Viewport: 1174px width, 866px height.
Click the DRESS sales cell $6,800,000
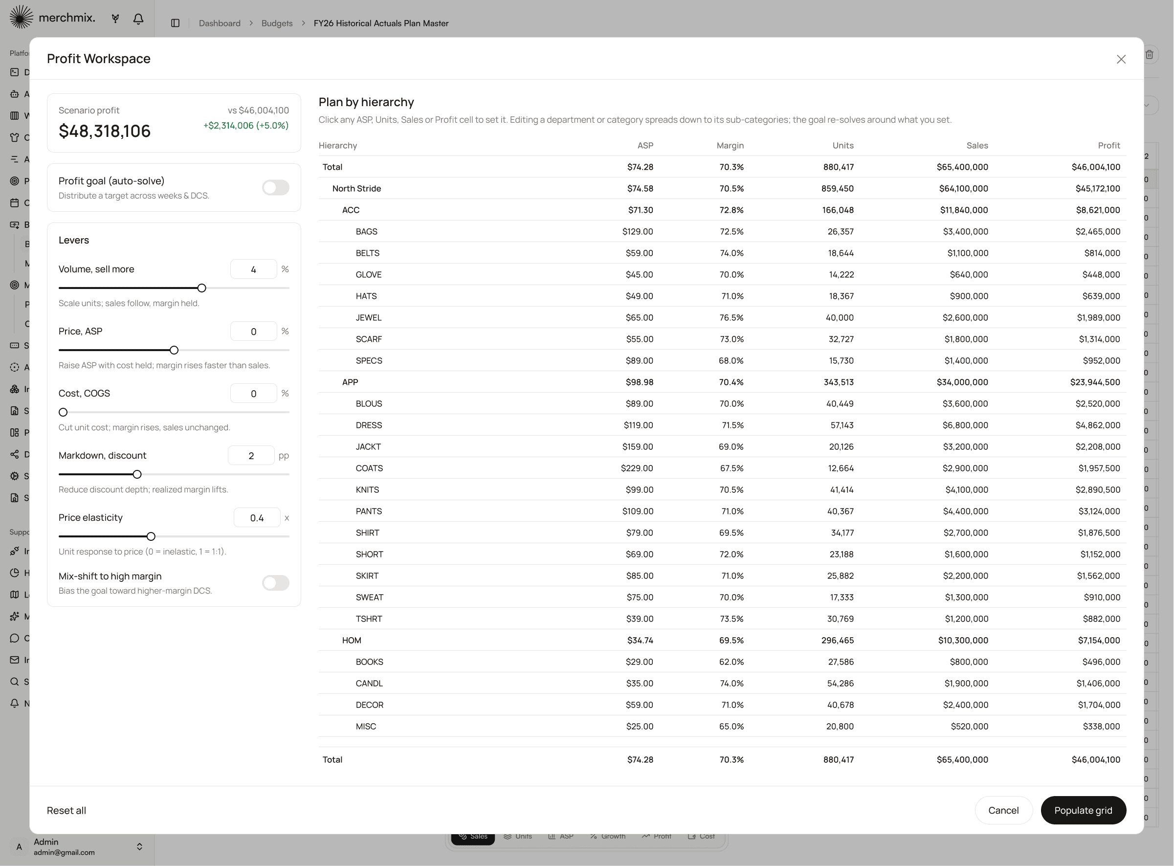point(965,425)
